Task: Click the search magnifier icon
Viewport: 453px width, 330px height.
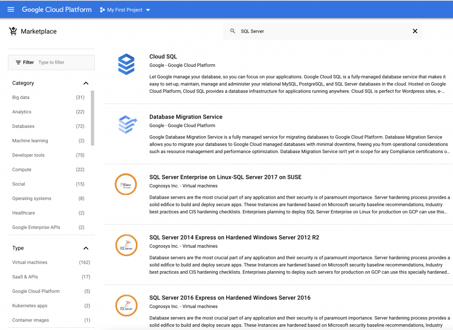Action: [232, 31]
